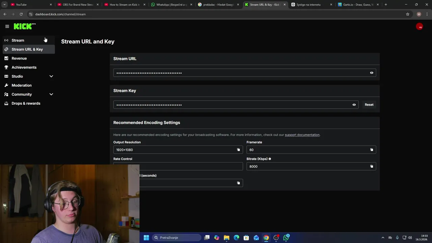Click the masked Stream URL field
The image size is (432, 243).
click(x=245, y=73)
